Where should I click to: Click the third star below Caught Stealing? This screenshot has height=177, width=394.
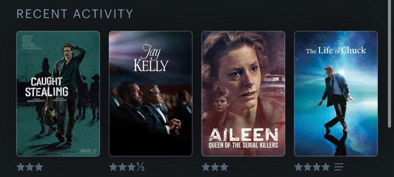pos(39,167)
